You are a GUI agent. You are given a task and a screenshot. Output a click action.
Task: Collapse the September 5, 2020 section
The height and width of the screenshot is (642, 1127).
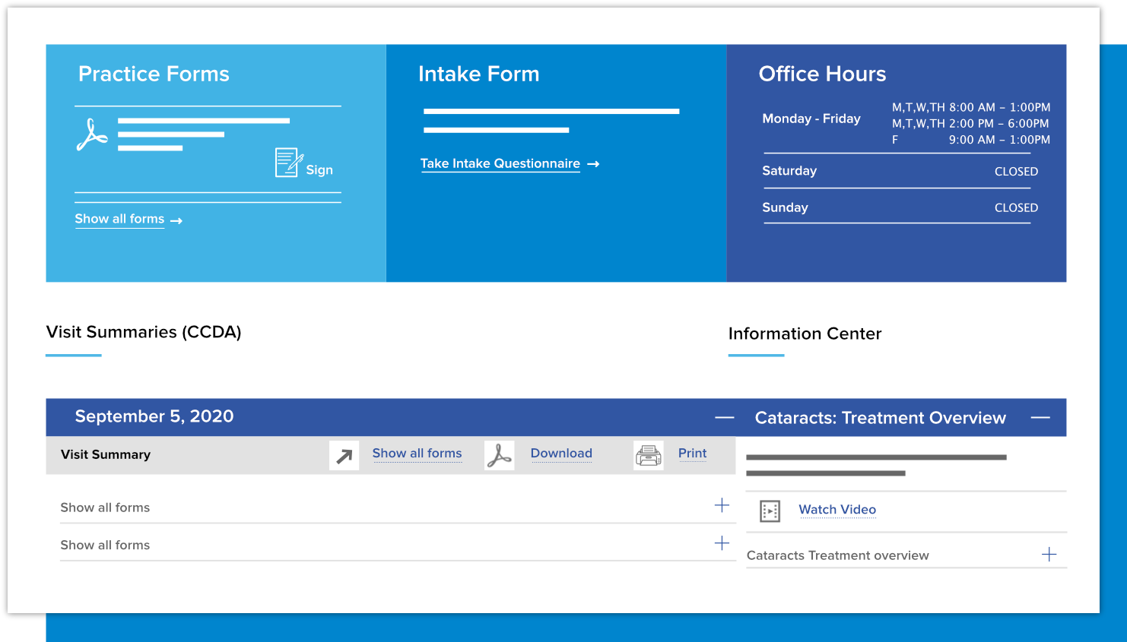pos(724,417)
